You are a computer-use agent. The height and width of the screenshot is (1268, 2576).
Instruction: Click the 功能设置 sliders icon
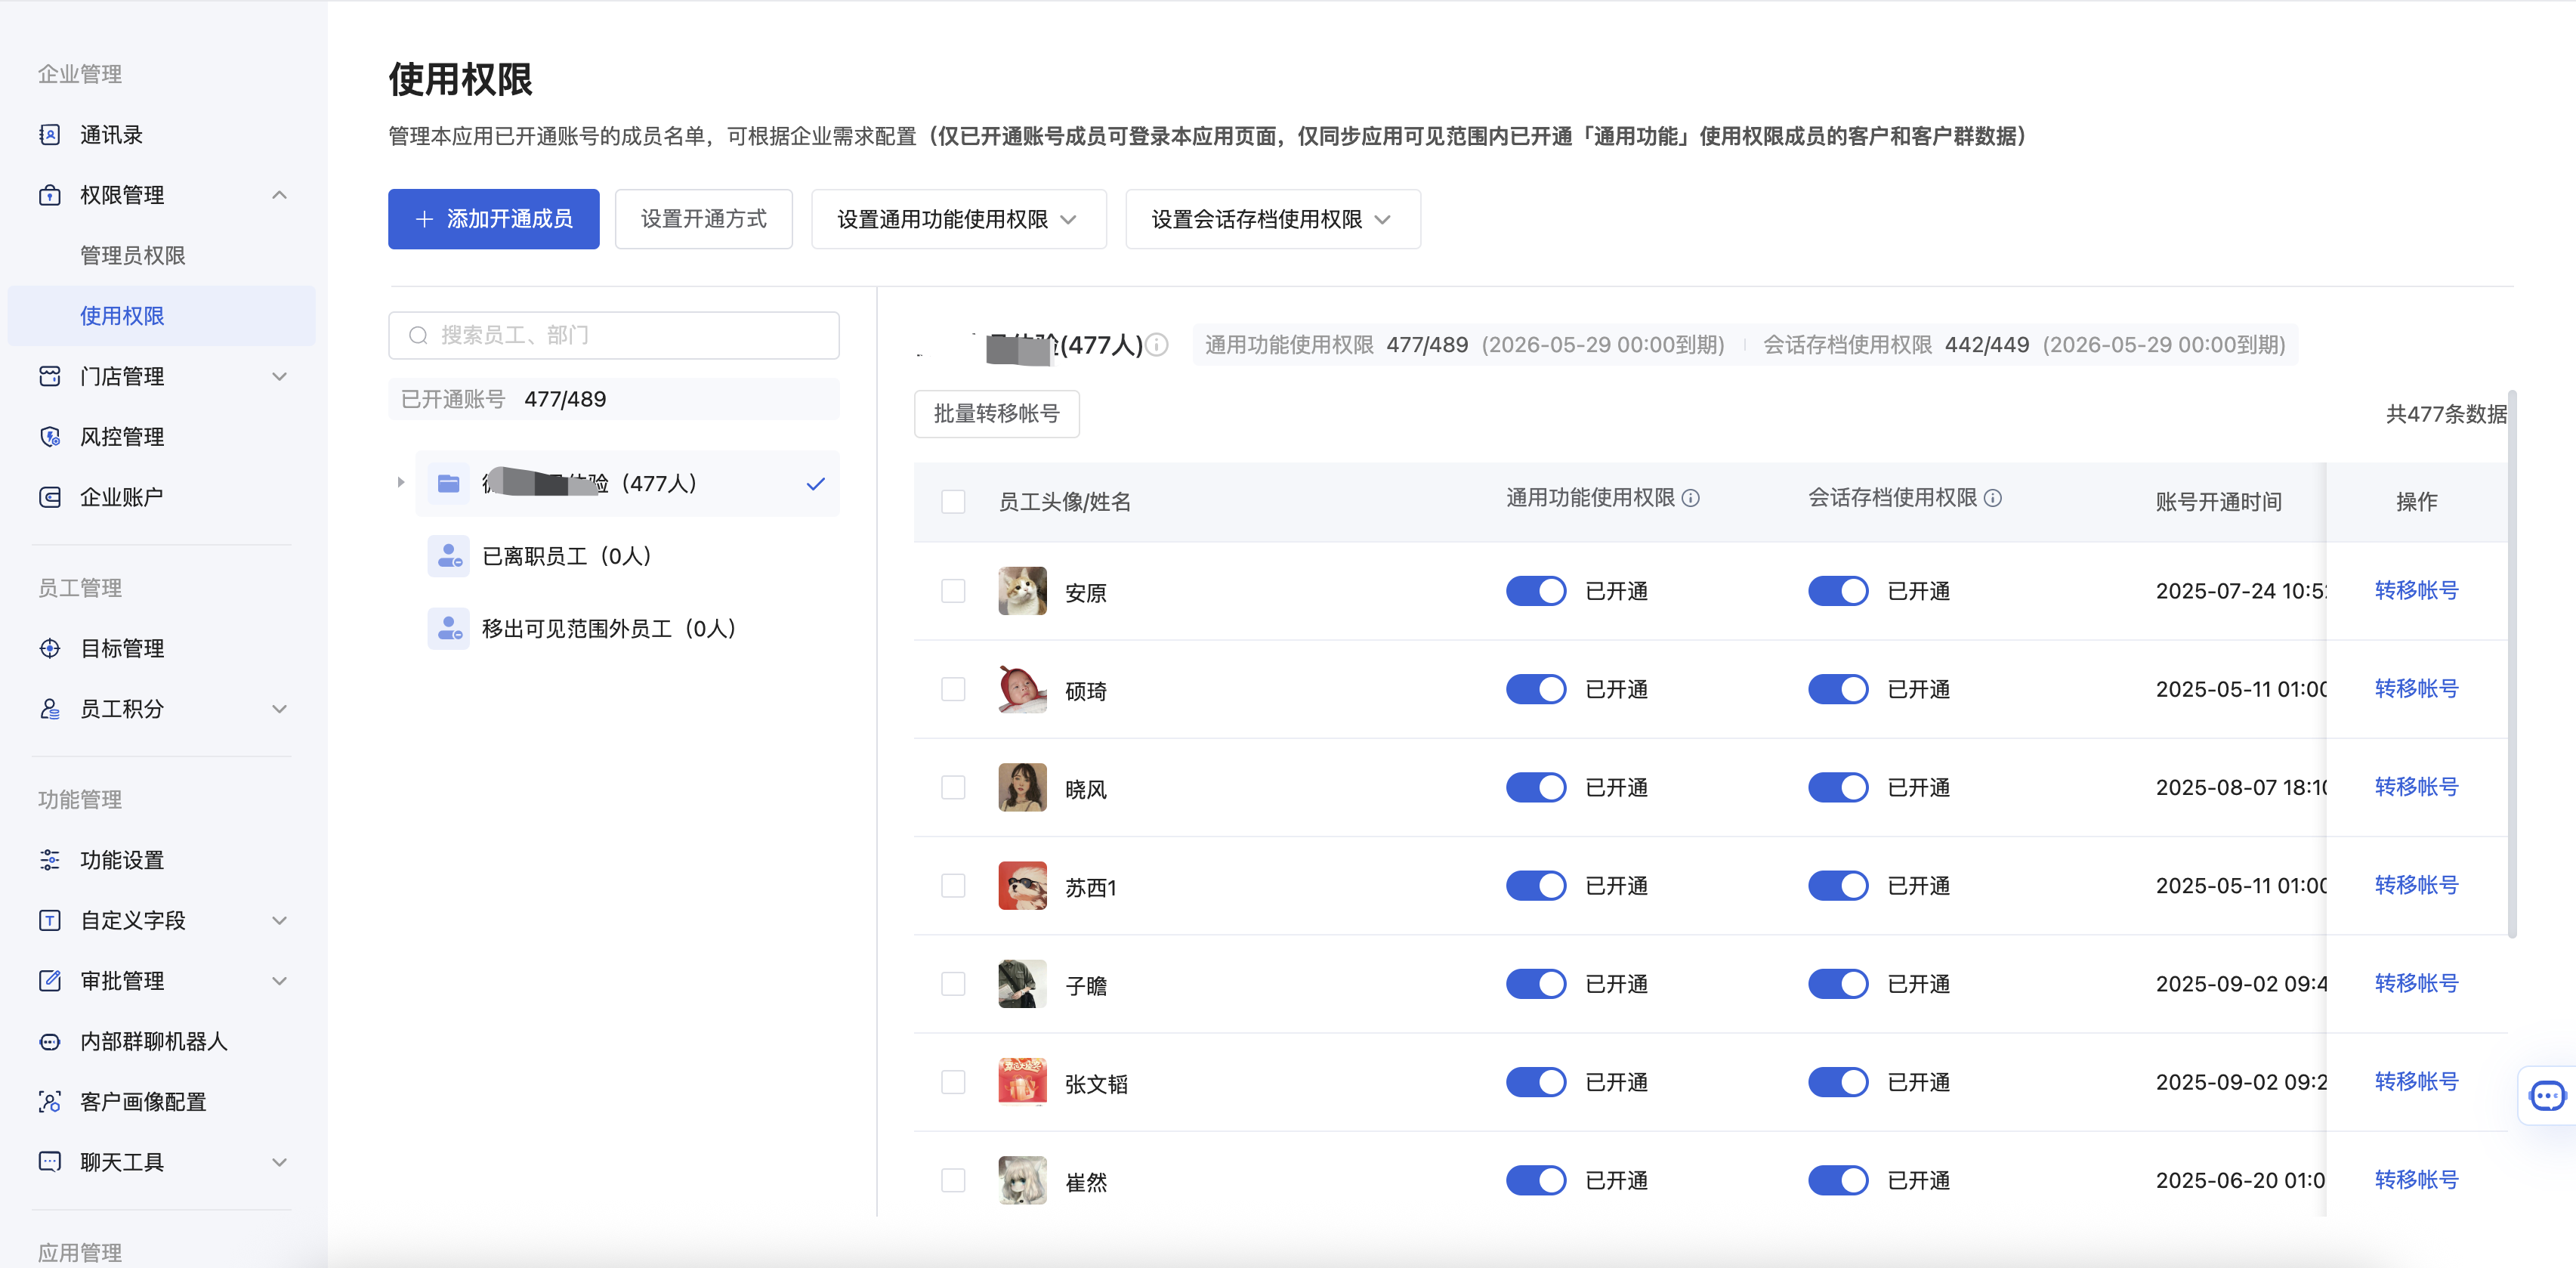point(49,859)
